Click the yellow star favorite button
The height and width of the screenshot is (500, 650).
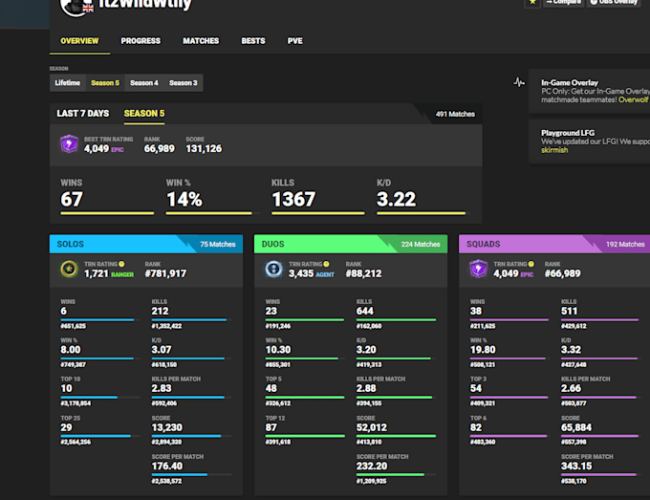point(532,3)
